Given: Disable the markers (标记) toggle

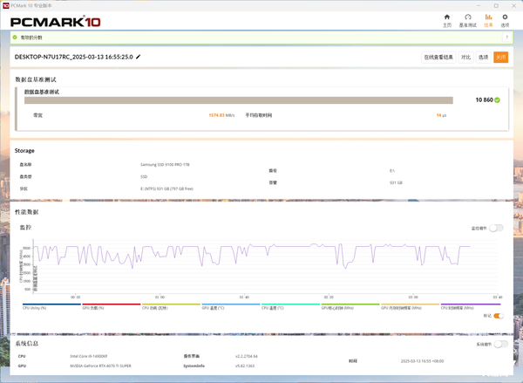Looking at the screenshot, I should coord(499,316).
